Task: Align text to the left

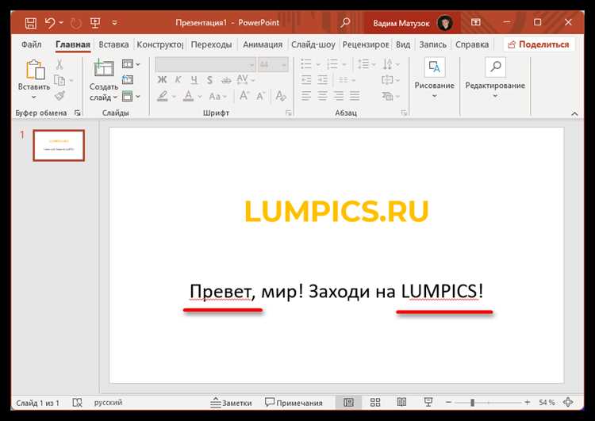Action: point(306,96)
